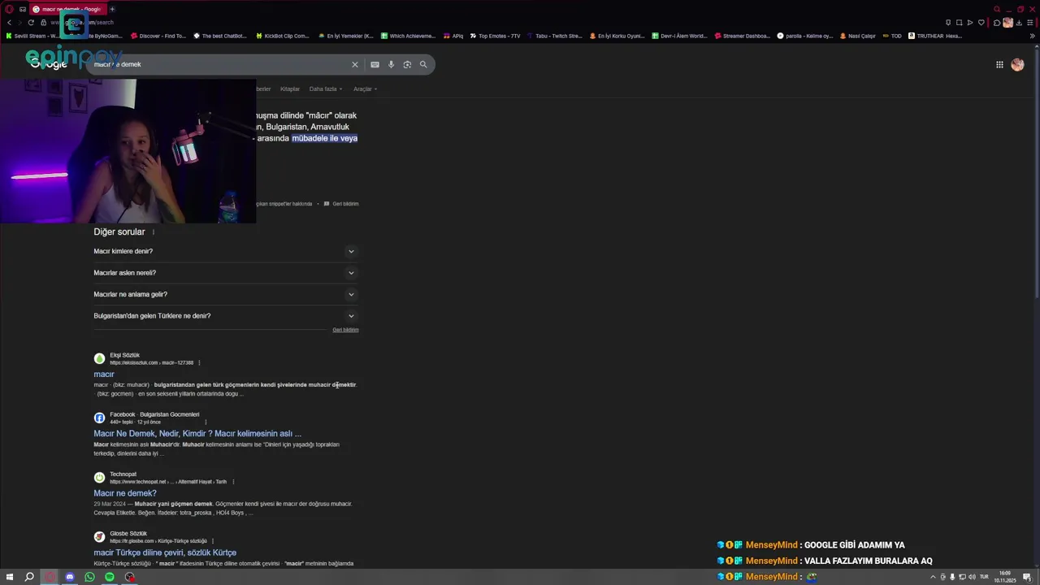This screenshot has height=585, width=1040.
Task: Open 'The best ChatBot...' bookmark
Action: point(219,36)
